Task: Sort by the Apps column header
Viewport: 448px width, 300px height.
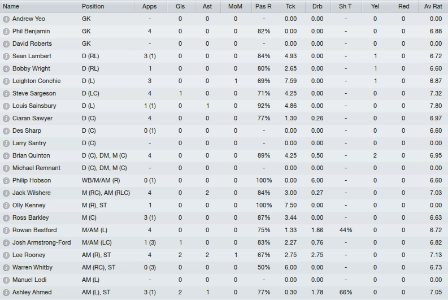Action: 150,6
